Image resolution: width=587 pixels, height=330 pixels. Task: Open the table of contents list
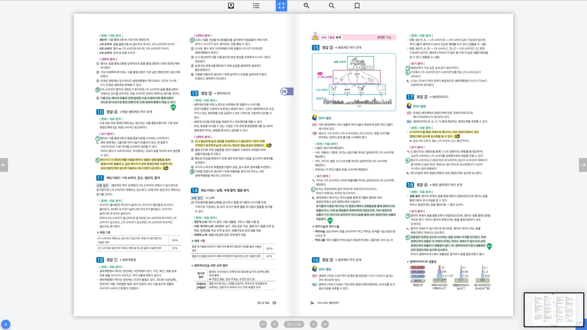click(x=256, y=6)
